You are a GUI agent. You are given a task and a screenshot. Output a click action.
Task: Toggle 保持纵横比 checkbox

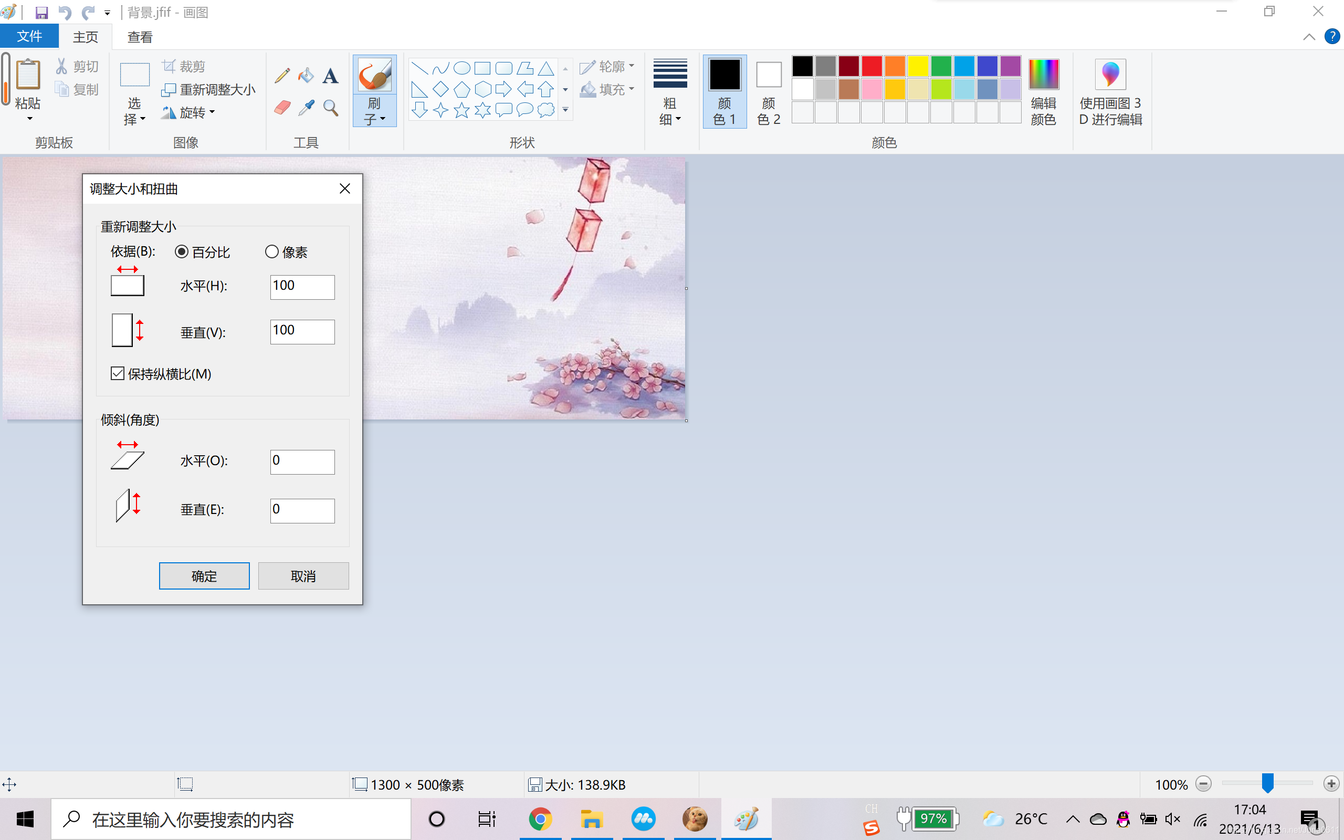click(x=117, y=373)
